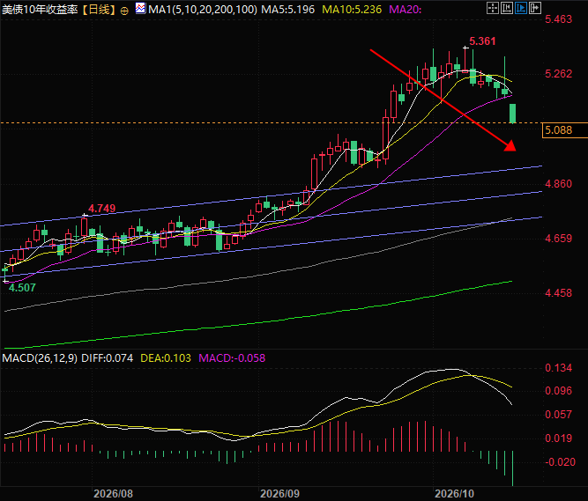Click the 0.019 MACD axis label
The width and height of the screenshot is (588, 501).
559,438
